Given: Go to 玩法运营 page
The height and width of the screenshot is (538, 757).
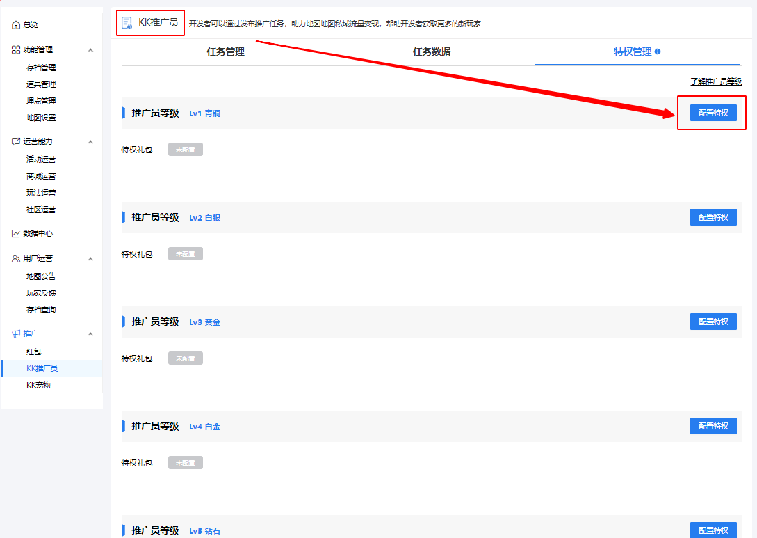Looking at the screenshot, I should 41,193.
